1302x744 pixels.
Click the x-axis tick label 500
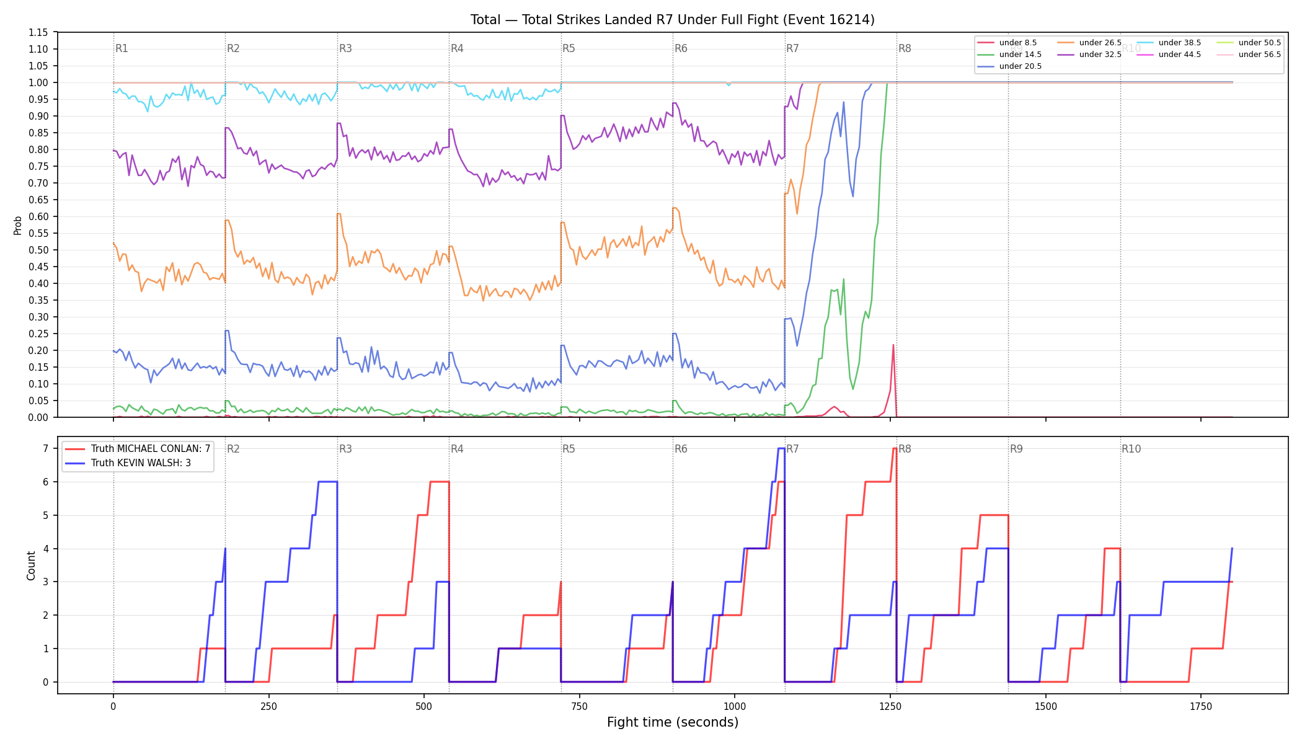point(424,706)
